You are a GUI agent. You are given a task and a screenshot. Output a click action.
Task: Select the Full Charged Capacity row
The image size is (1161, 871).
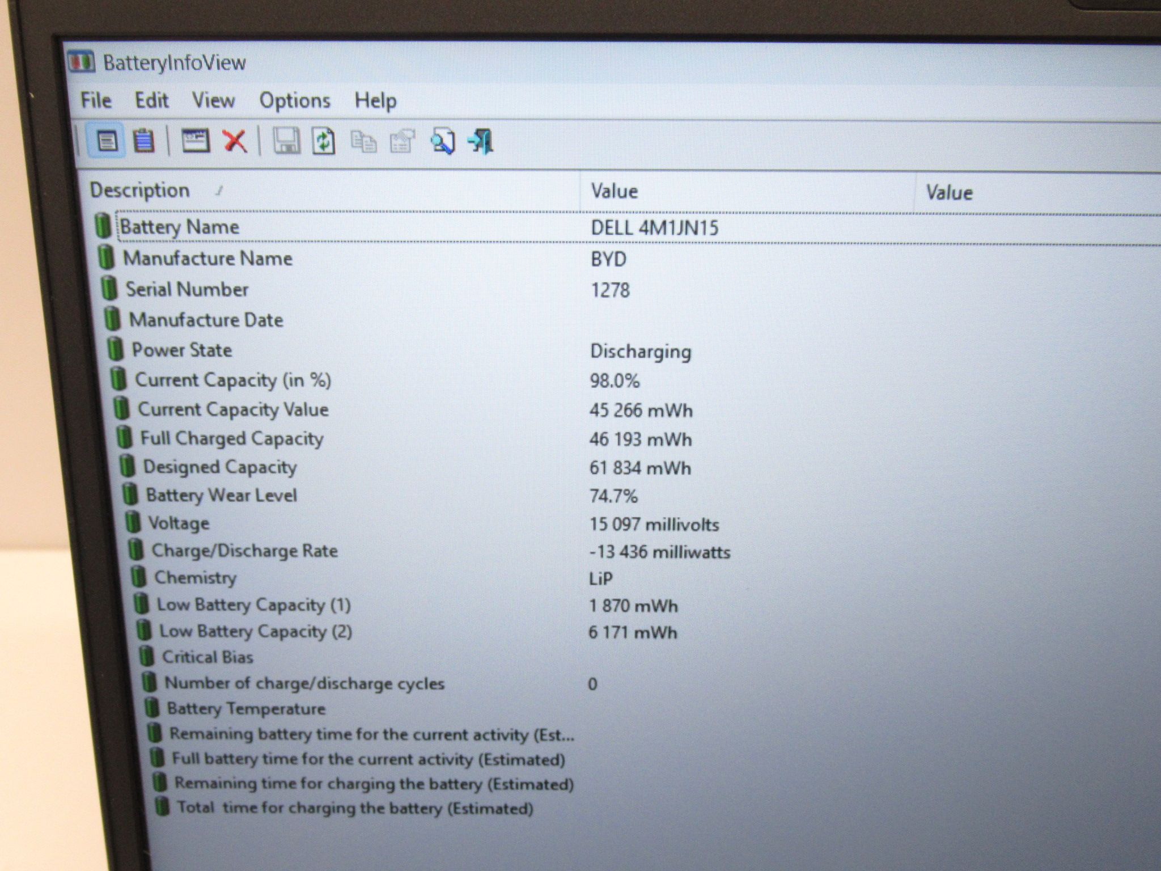coord(638,438)
